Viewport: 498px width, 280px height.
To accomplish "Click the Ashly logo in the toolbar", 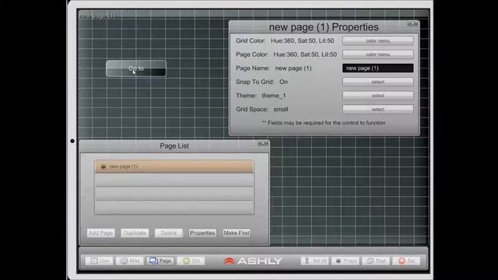I will 252,261.
